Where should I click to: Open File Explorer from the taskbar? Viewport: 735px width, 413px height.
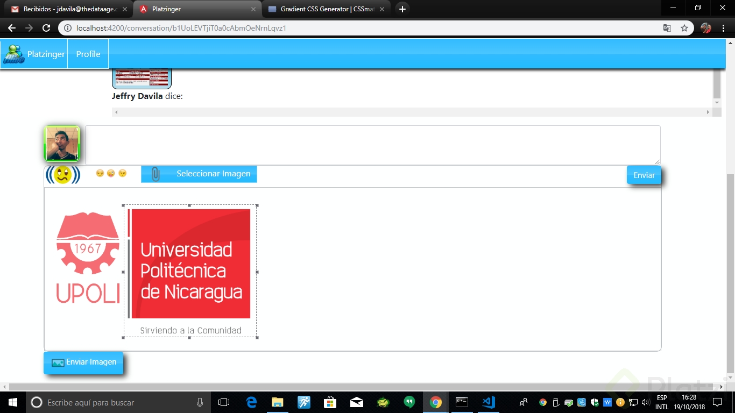(x=278, y=402)
